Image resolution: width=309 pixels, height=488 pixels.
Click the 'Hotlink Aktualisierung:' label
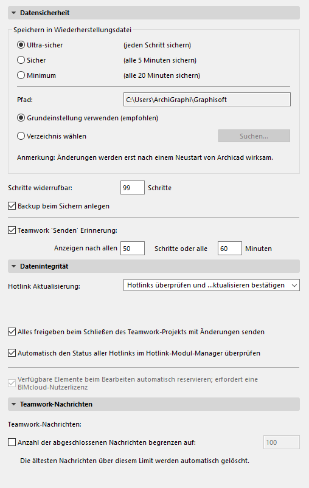[x=44, y=286]
